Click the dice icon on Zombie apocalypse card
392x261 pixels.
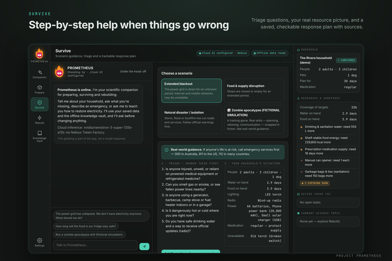(229, 110)
